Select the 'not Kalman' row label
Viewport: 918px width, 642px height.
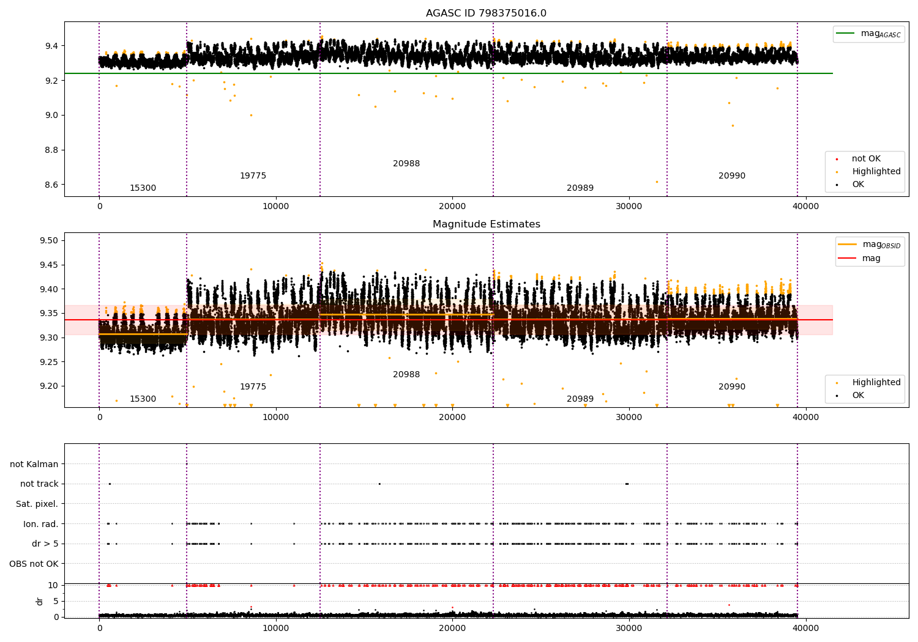(x=34, y=464)
